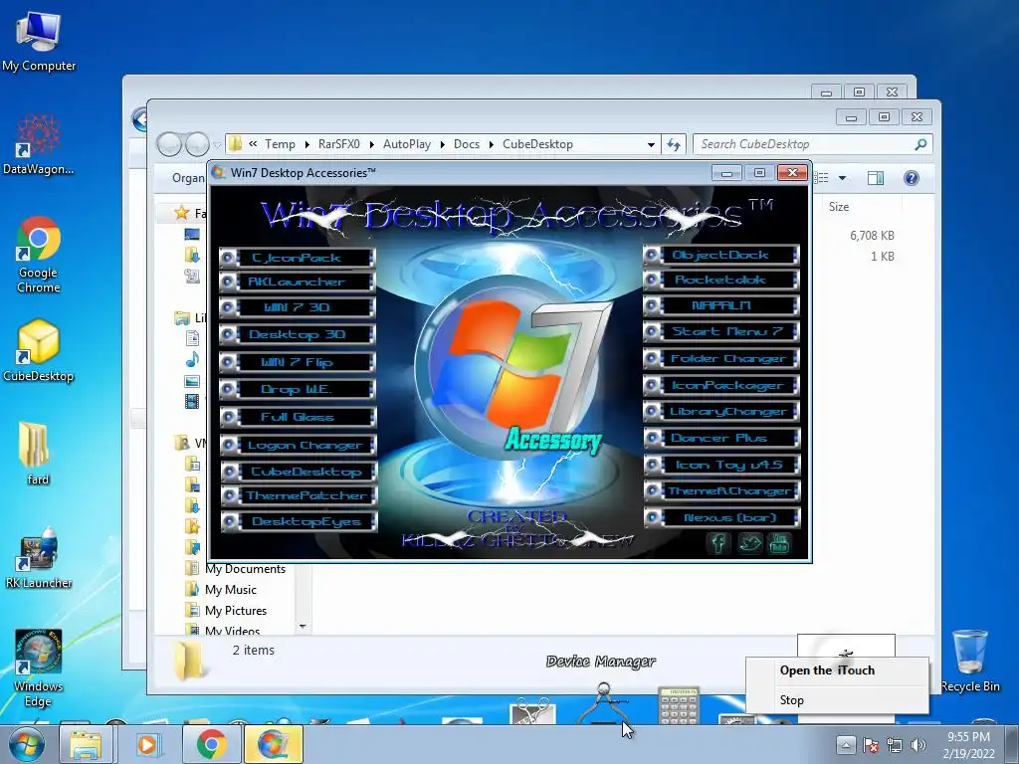Screen dimensions: 1019x764
Task: Open the recent pages dropdown beside Forward
Action: pyautogui.click(x=218, y=145)
